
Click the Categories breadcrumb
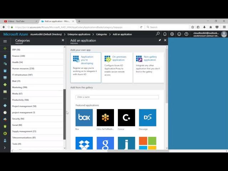(102, 34)
